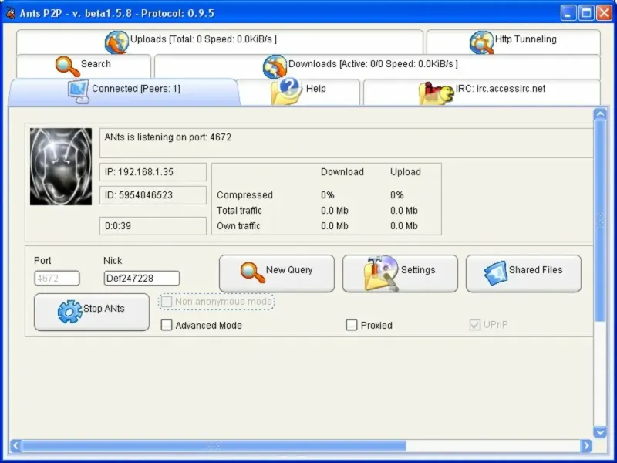Click the question mark Help icon
617x463 pixels.
(x=286, y=91)
